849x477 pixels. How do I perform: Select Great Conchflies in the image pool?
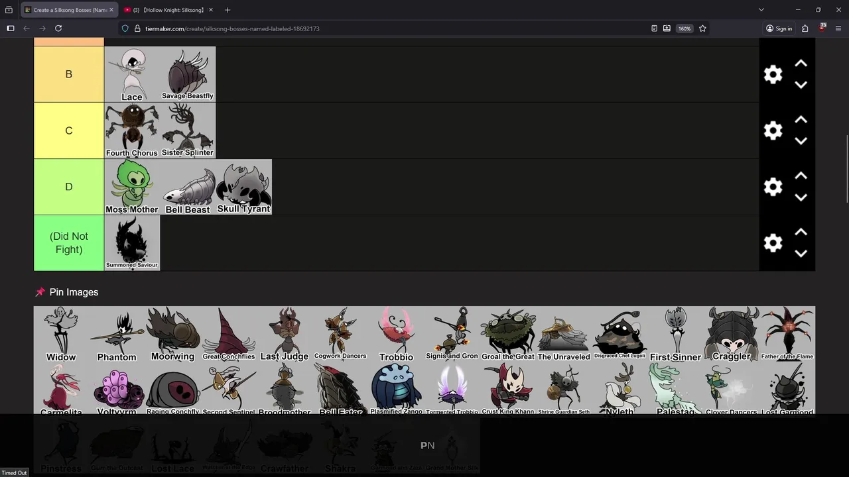coord(228,334)
